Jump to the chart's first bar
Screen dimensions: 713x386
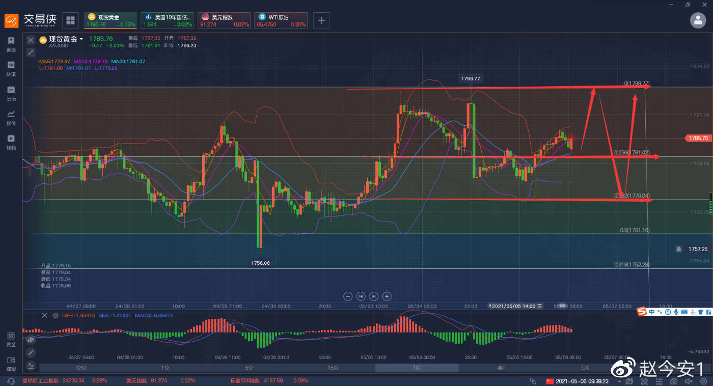coord(361,296)
